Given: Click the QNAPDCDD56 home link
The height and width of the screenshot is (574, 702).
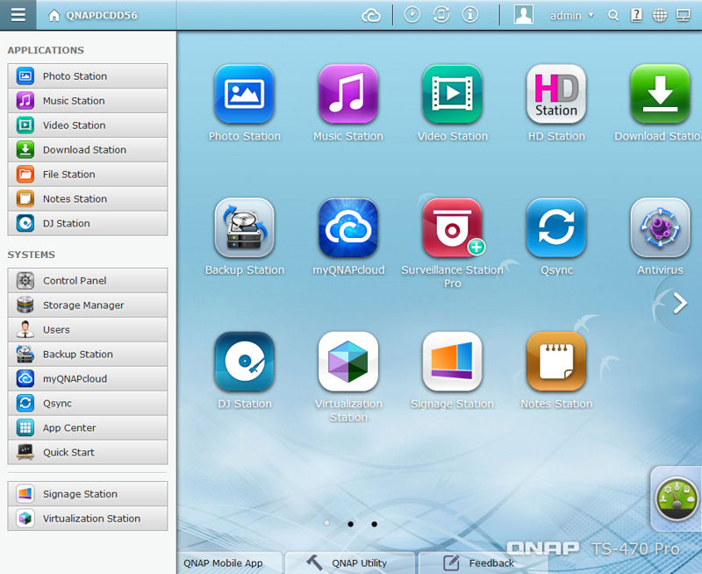Looking at the screenshot, I should 93,15.
